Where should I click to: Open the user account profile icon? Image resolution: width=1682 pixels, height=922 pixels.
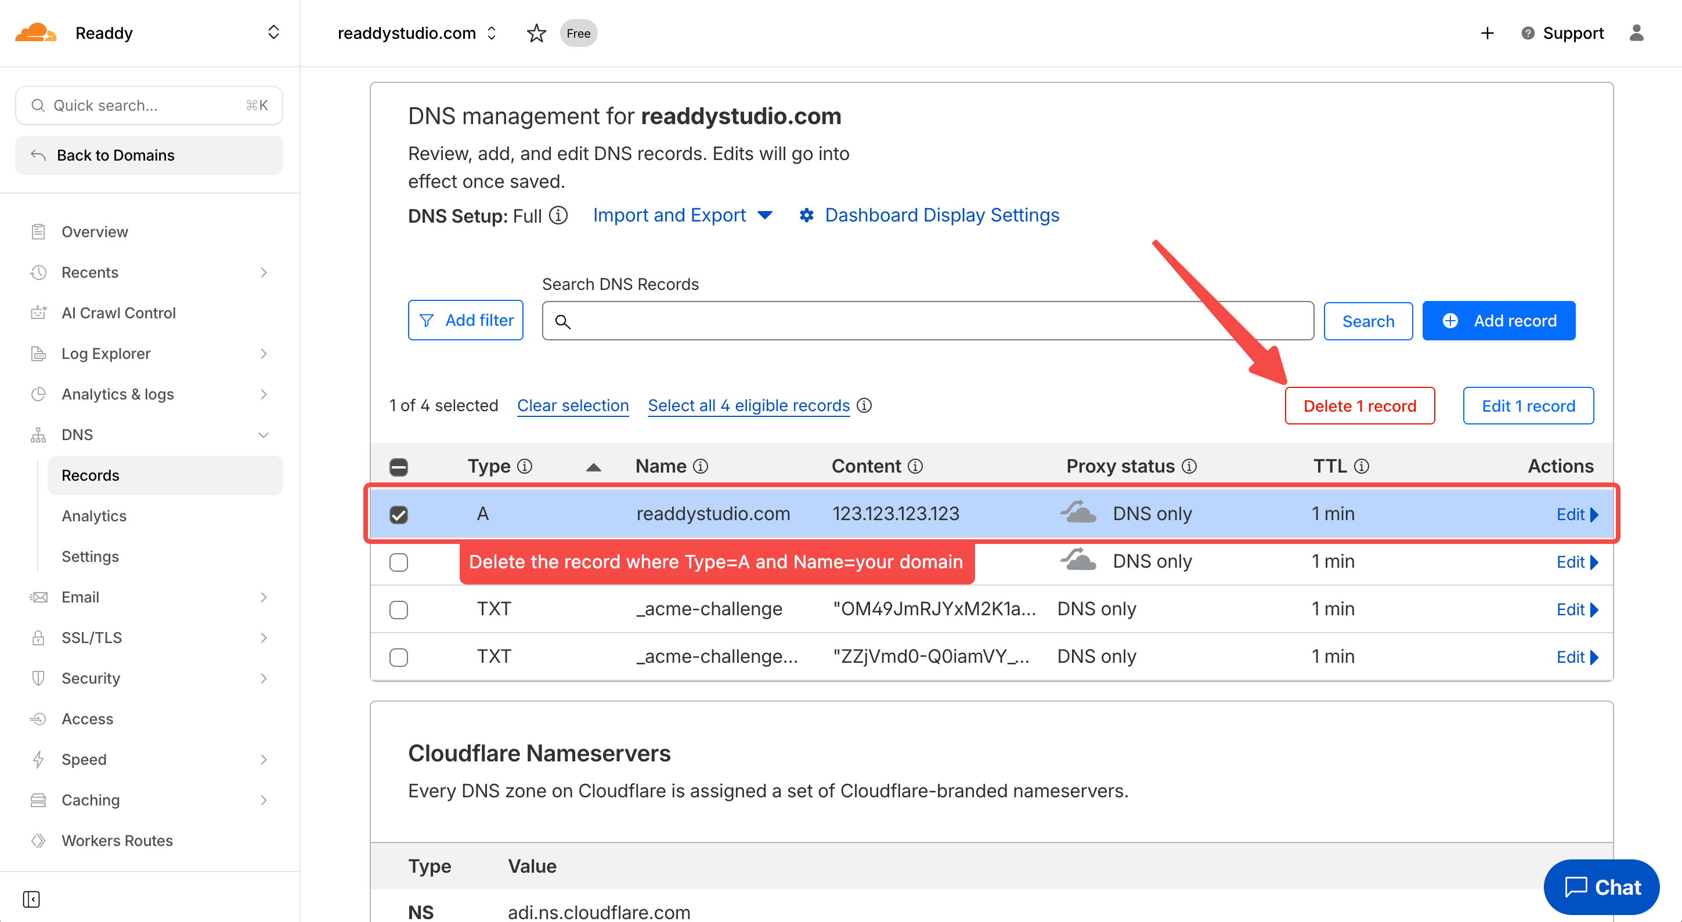(x=1636, y=33)
